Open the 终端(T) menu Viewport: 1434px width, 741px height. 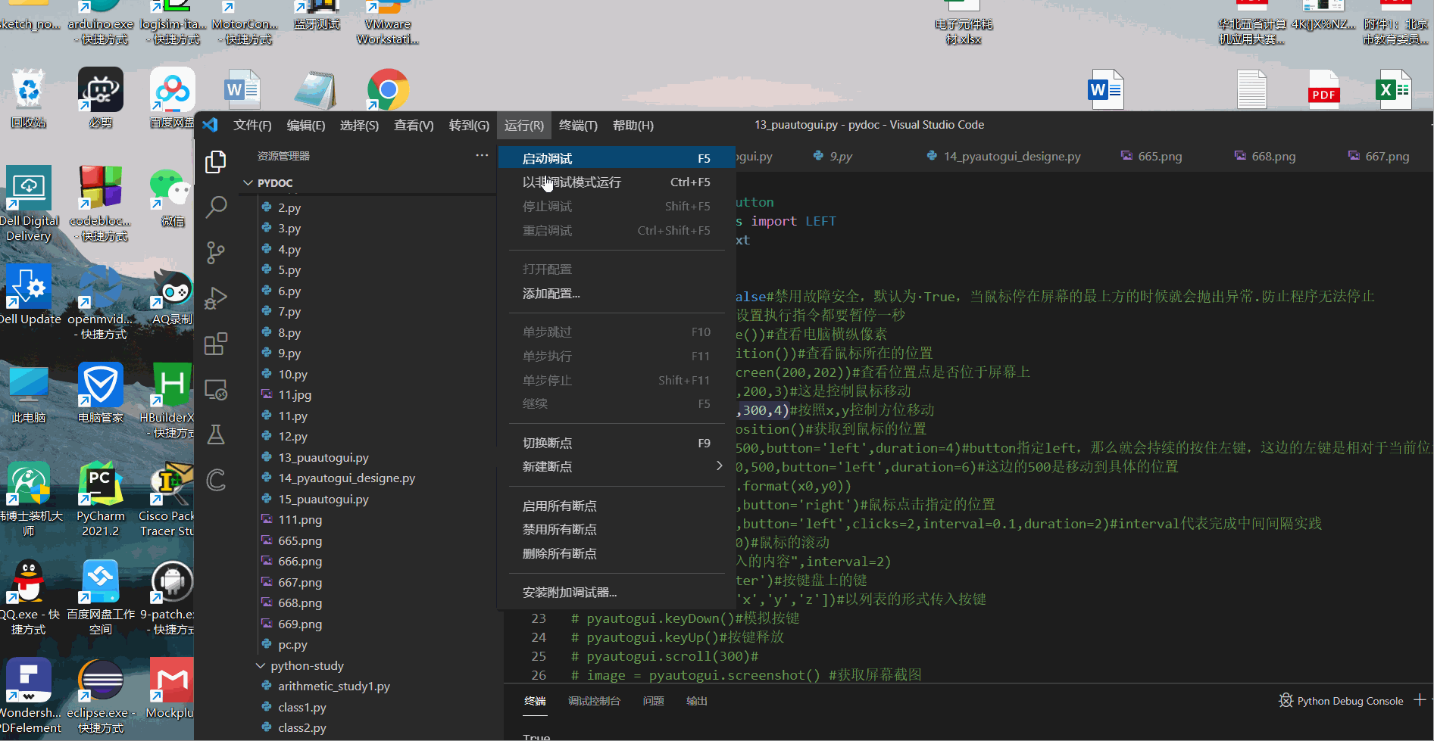coord(578,125)
